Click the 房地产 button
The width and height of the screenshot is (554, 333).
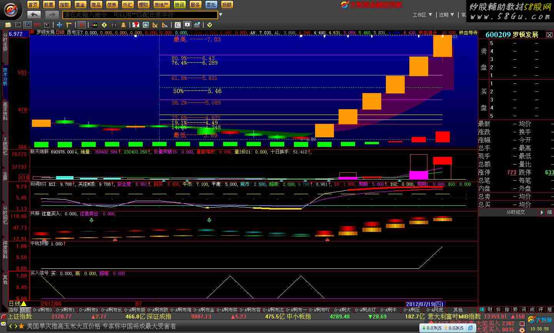[x=162, y=5]
